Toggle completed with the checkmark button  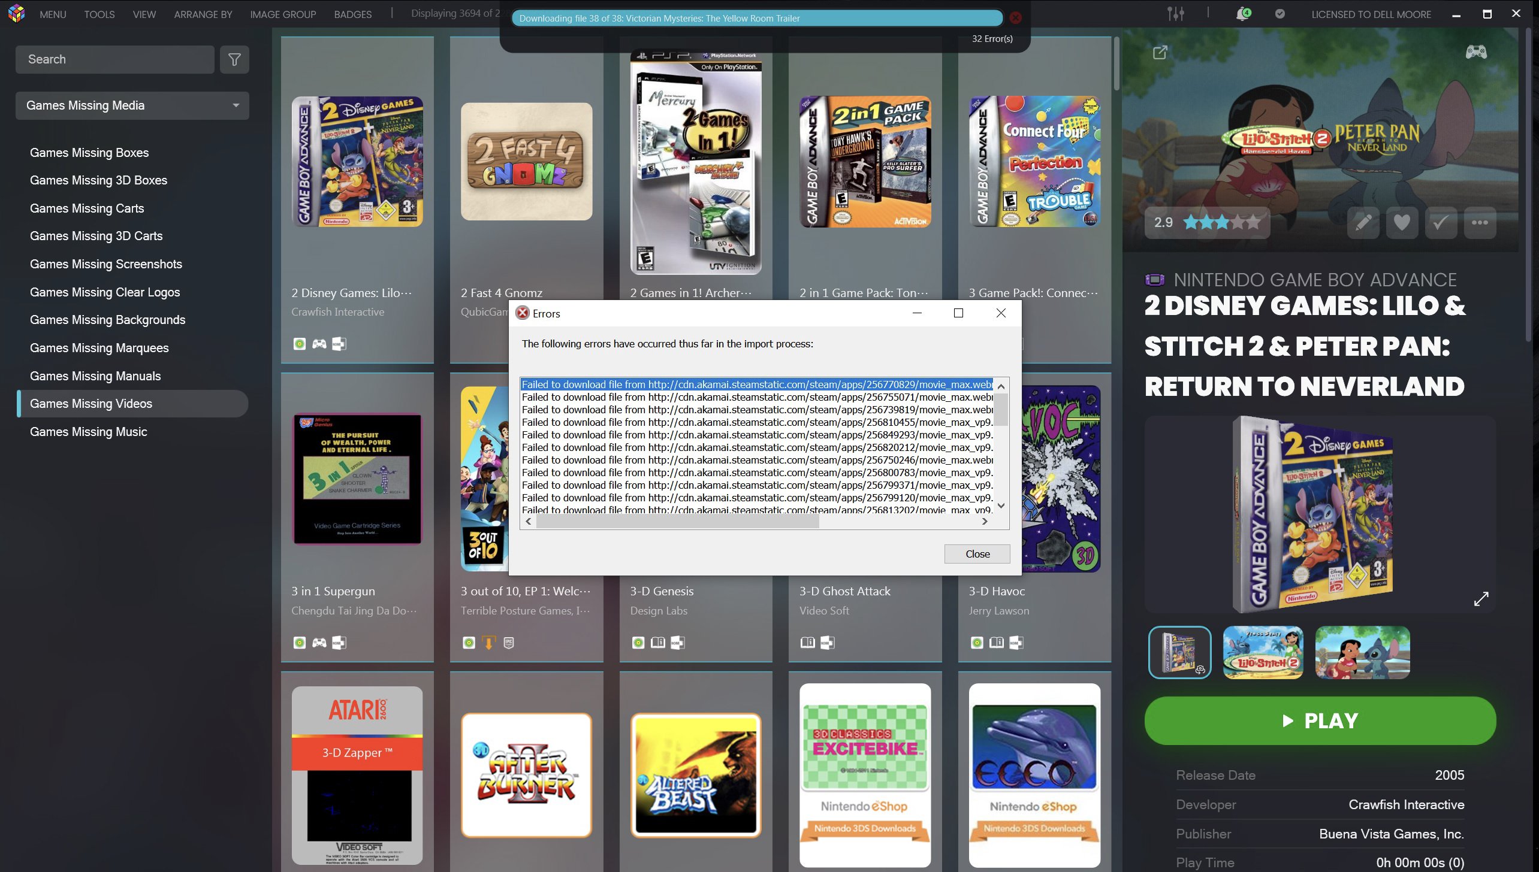click(x=1441, y=223)
